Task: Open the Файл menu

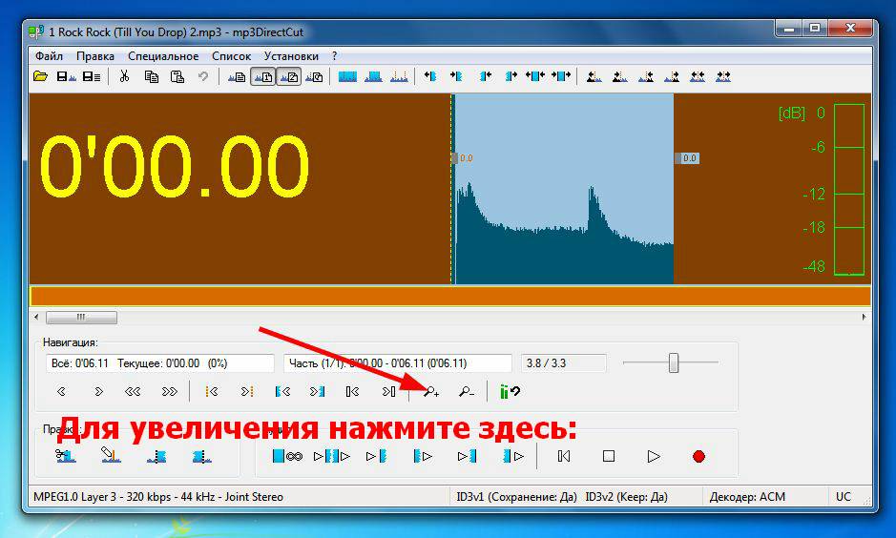Action: pos(50,56)
